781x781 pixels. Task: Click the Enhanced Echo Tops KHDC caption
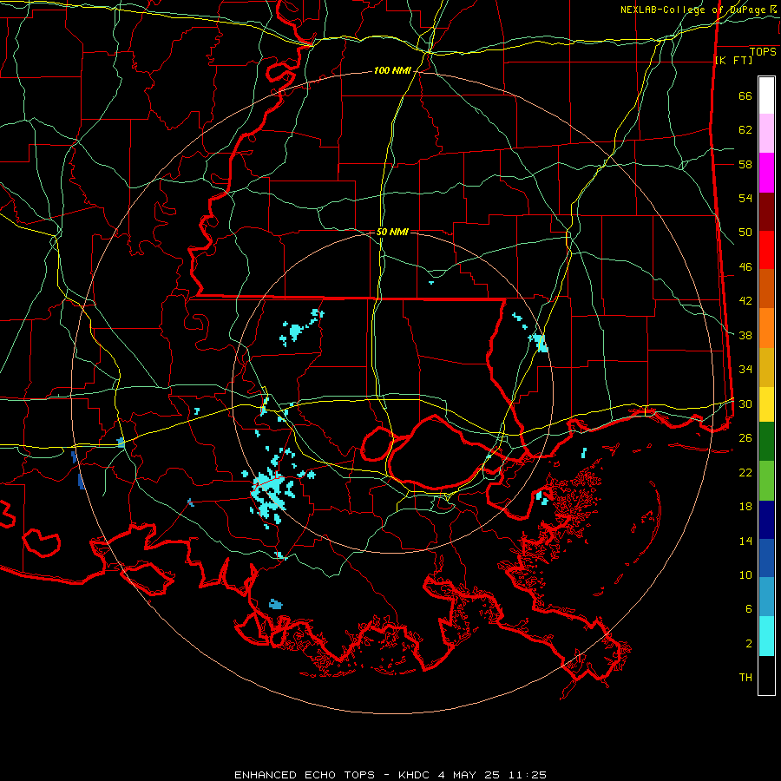pos(390,775)
